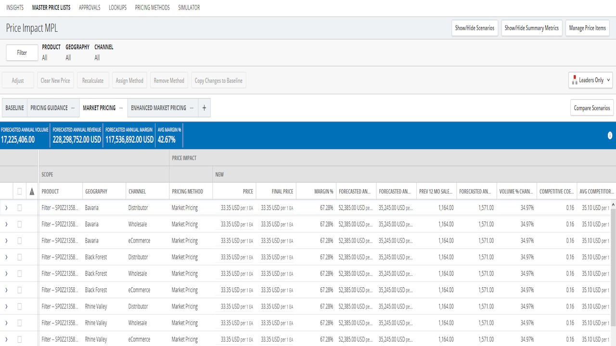The width and height of the screenshot is (616, 346).
Task: Click the info icon on blue summary bar
Action: point(610,136)
